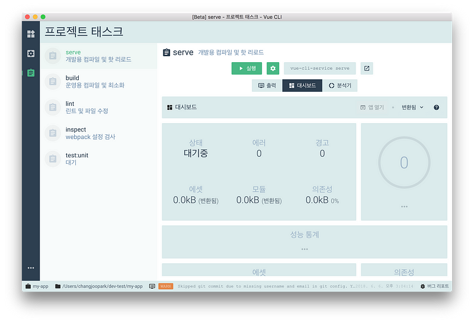The image size is (474, 323).
Task: Select the serve task
Action: (98, 56)
